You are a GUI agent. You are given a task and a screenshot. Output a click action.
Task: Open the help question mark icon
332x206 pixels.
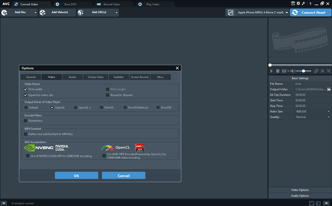click(310, 4)
